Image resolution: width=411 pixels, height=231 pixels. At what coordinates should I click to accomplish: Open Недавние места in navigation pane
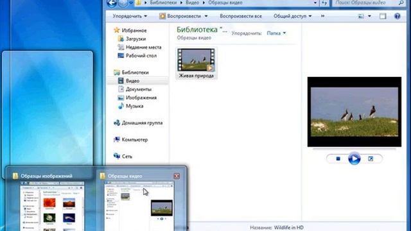pos(143,47)
